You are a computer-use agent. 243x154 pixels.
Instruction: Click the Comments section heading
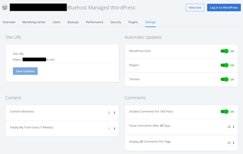[x=135, y=97]
